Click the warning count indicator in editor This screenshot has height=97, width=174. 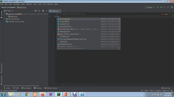click(166, 14)
